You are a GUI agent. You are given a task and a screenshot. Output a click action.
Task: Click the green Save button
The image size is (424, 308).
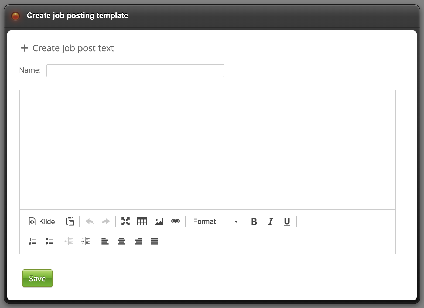pyautogui.click(x=37, y=278)
